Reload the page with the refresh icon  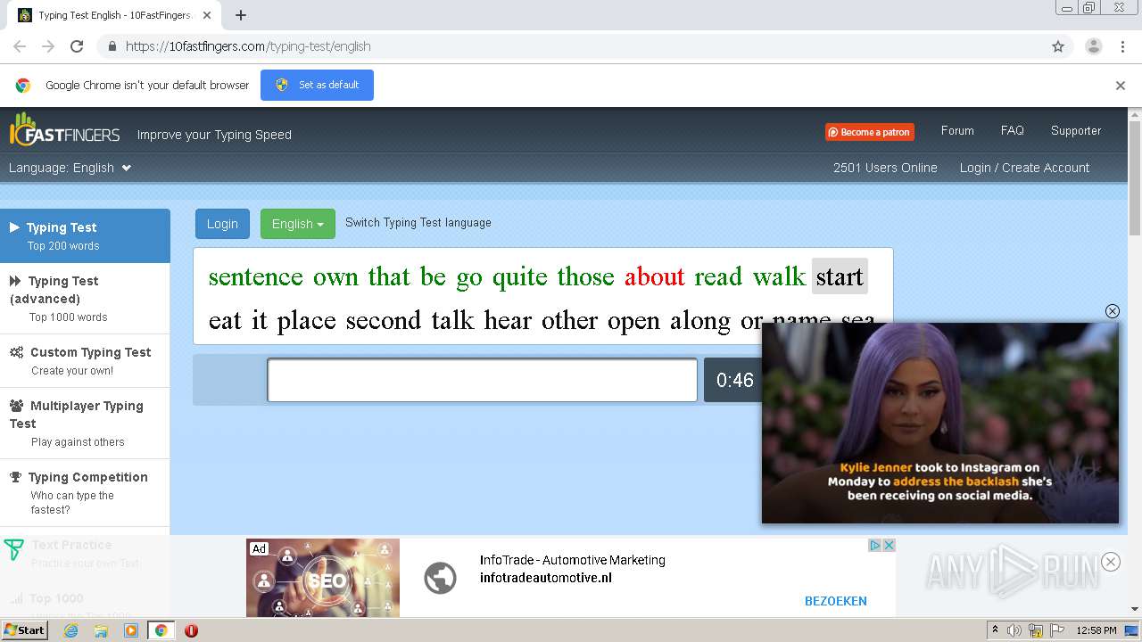point(77,46)
